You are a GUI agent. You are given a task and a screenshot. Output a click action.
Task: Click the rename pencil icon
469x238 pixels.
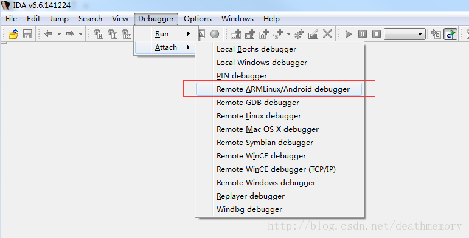click(x=313, y=34)
